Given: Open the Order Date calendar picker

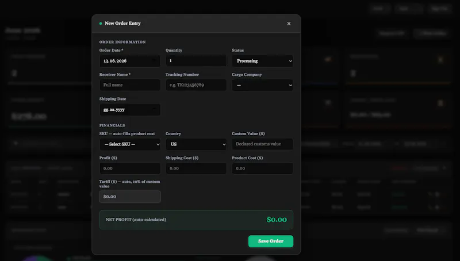Looking at the screenshot, I should (x=154, y=61).
